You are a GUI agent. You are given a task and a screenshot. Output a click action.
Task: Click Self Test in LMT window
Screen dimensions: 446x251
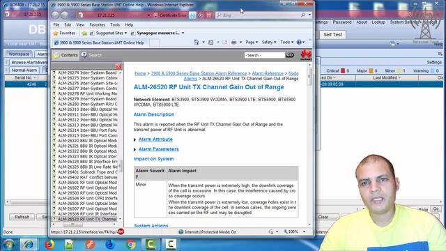(x=332, y=35)
